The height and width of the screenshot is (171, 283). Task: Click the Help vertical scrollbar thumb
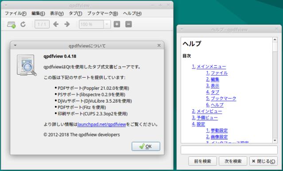(275, 47)
